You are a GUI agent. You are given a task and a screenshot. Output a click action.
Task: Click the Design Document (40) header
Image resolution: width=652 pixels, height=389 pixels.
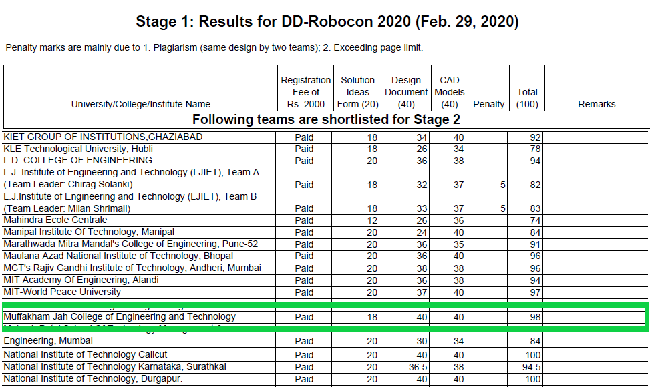coord(405,92)
